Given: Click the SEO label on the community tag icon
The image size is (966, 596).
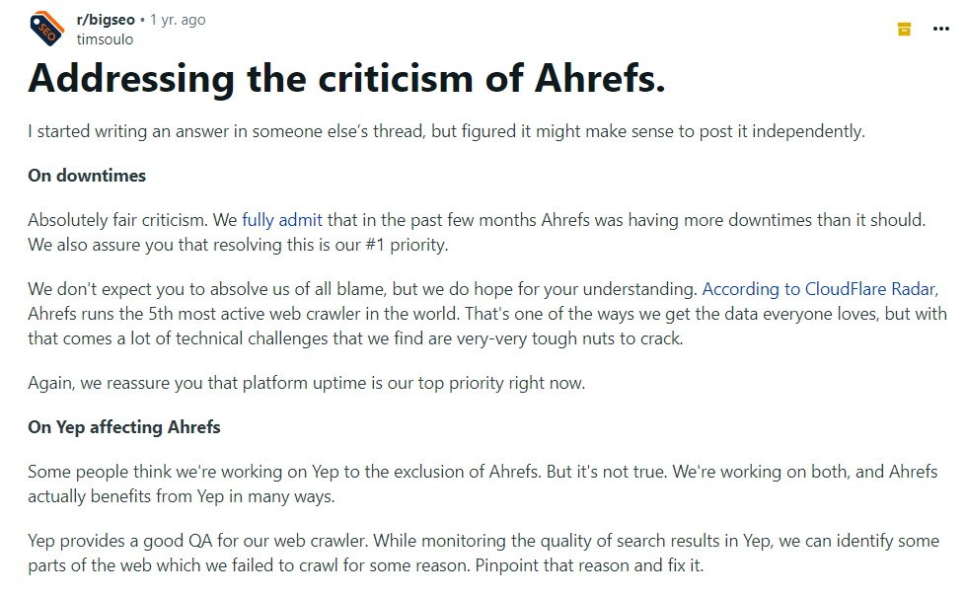Looking at the screenshot, I should click(x=47, y=33).
